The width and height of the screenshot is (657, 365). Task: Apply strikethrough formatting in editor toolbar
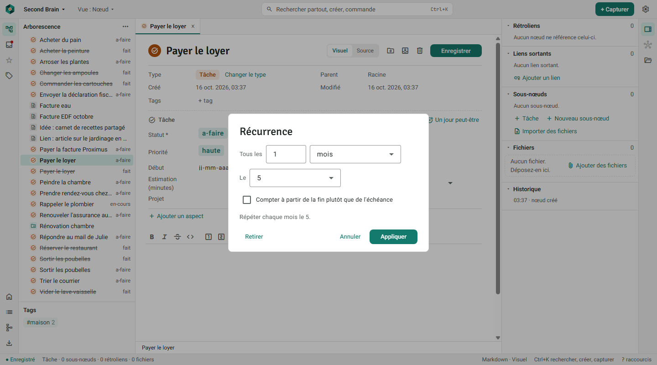coord(177,237)
